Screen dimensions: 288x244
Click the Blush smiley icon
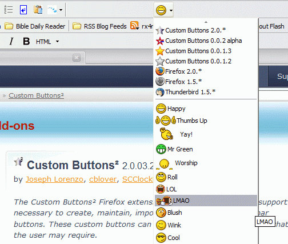coord(161,213)
